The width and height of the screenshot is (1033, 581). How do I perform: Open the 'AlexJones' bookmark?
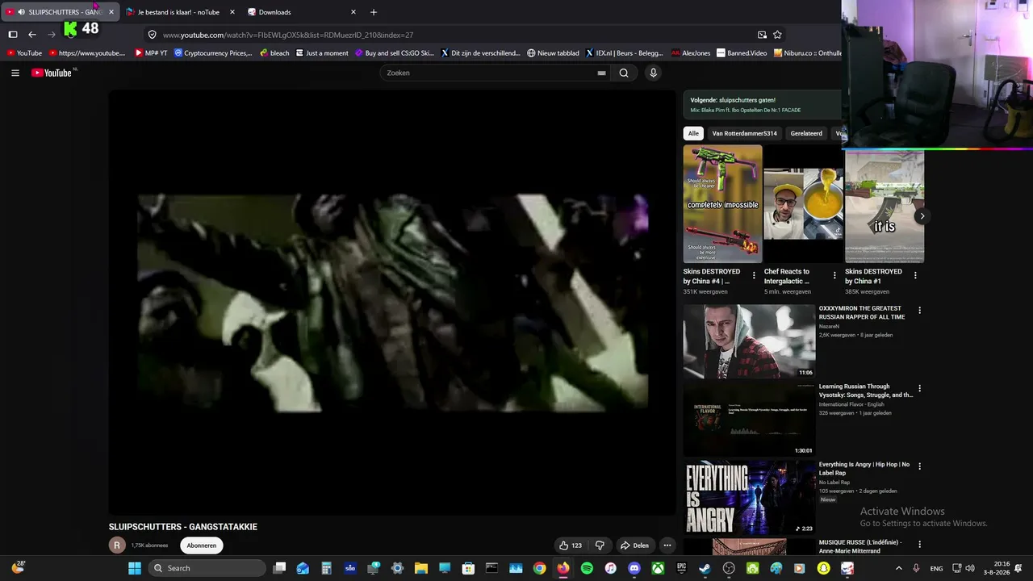(x=689, y=53)
